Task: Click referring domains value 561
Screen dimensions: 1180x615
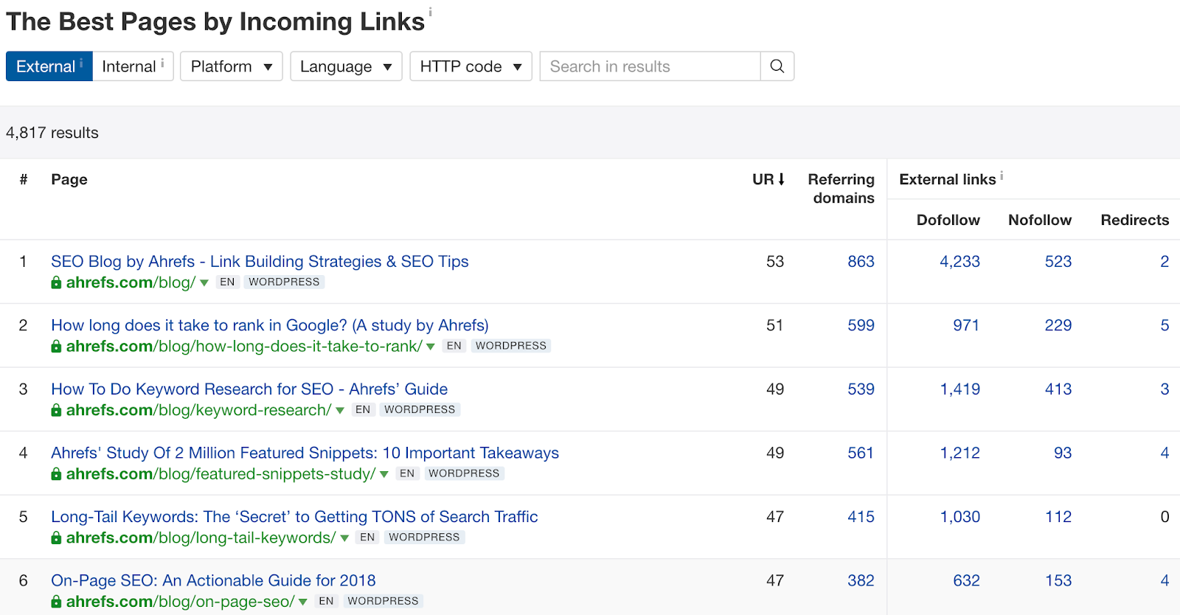Action: pos(861,453)
